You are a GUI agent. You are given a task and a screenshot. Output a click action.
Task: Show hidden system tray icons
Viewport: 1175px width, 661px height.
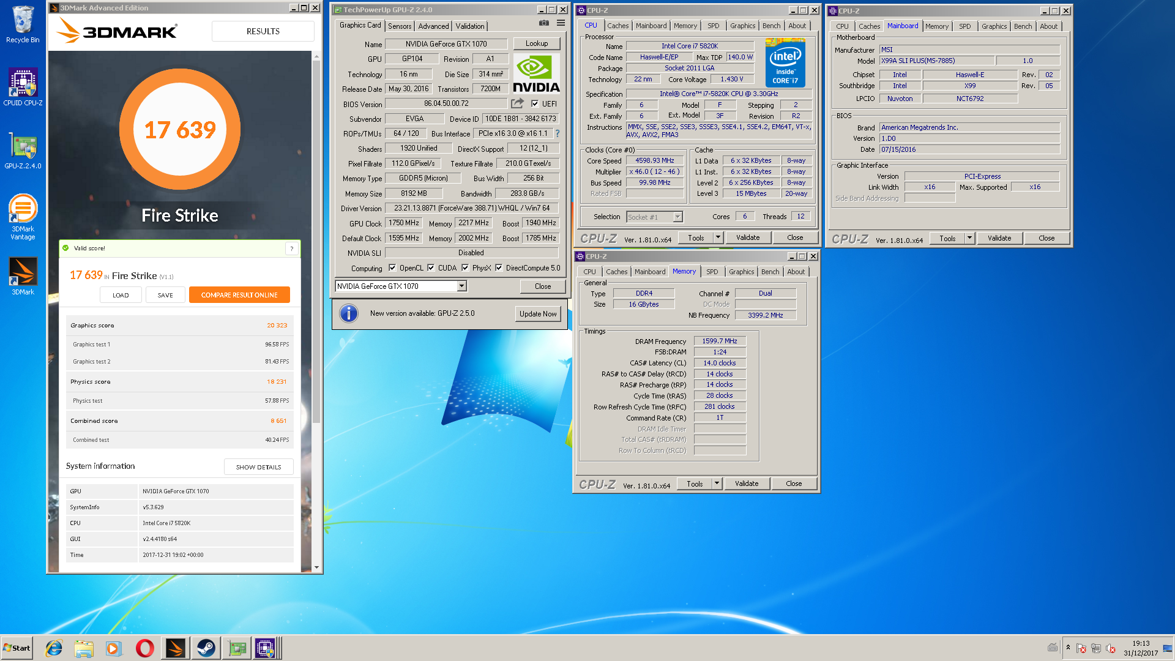(x=1068, y=648)
